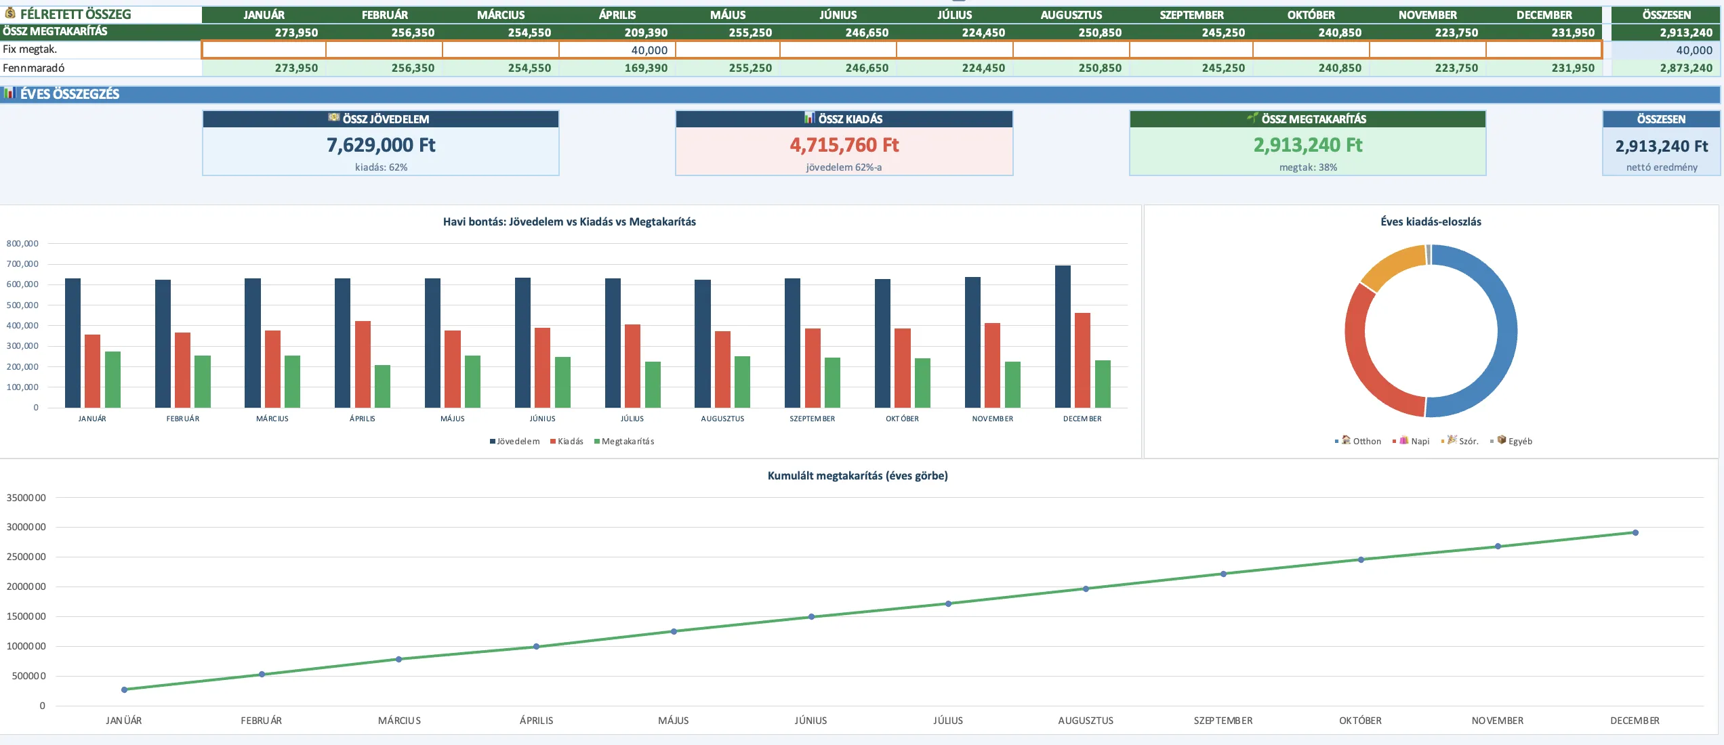Click the December Jövedelem bar in monthly chart
Screen dimensions: 1724x745
[1063, 336]
